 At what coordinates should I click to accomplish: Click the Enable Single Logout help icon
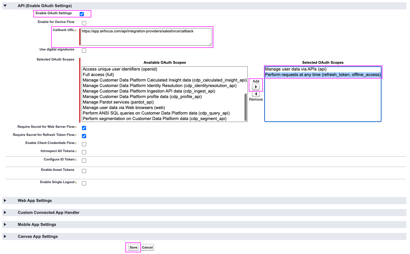coord(76,182)
